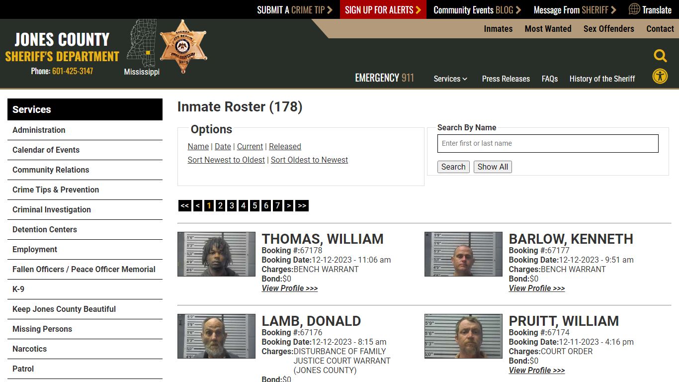Open the Contact page
The image size is (679, 382).
660,29
